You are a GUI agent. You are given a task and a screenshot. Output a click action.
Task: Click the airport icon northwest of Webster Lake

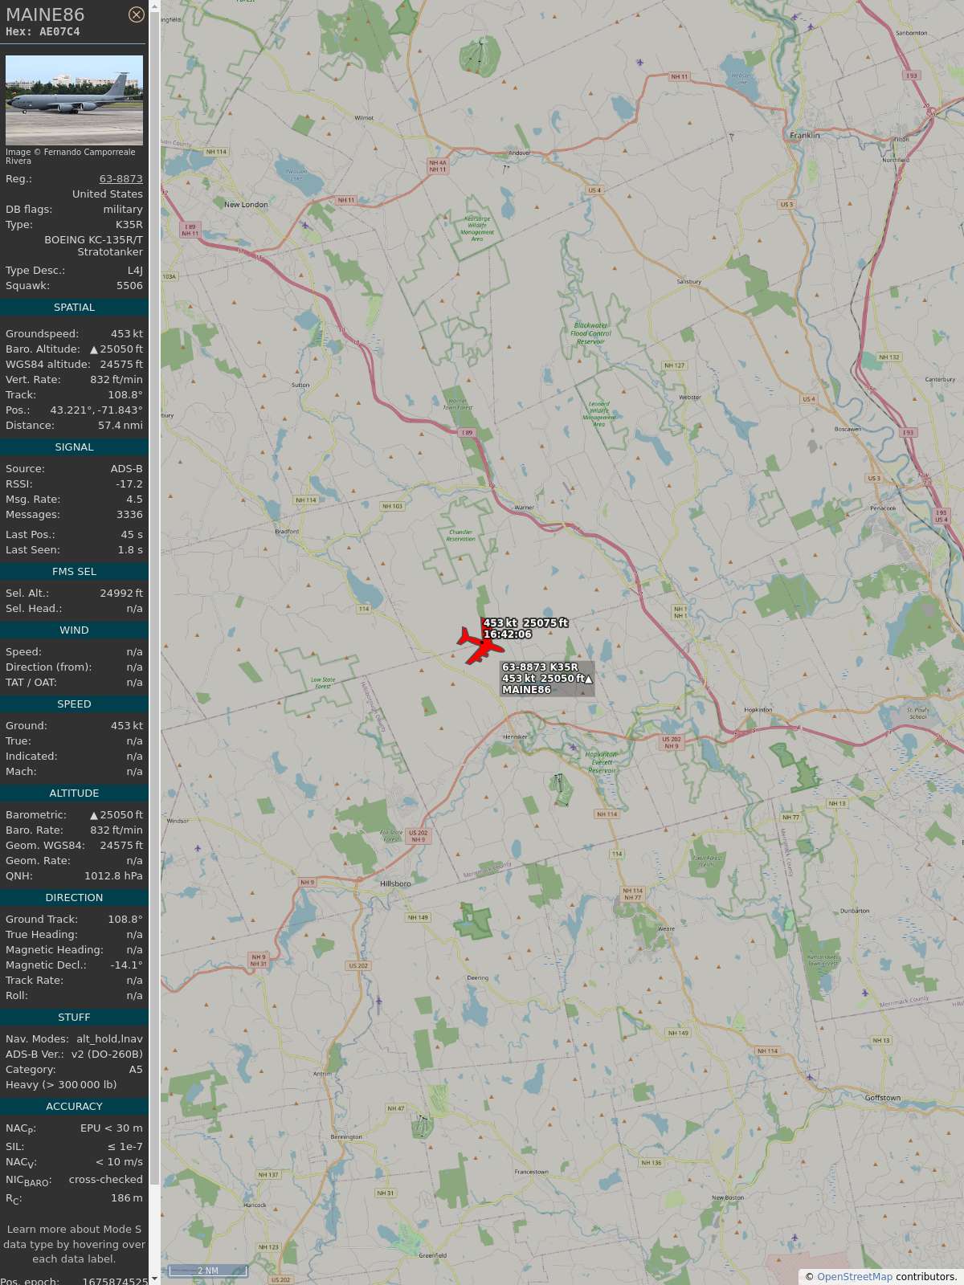640,63
